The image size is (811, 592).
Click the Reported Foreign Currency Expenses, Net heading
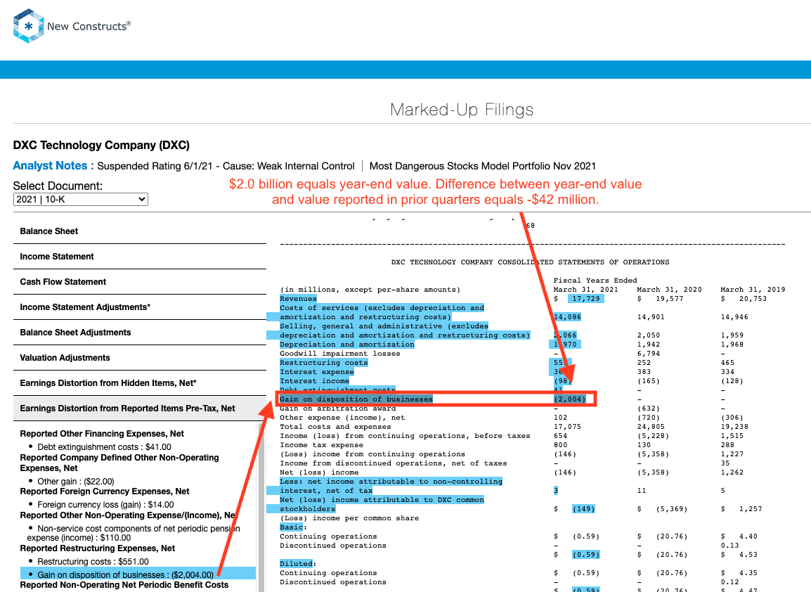(105, 491)
